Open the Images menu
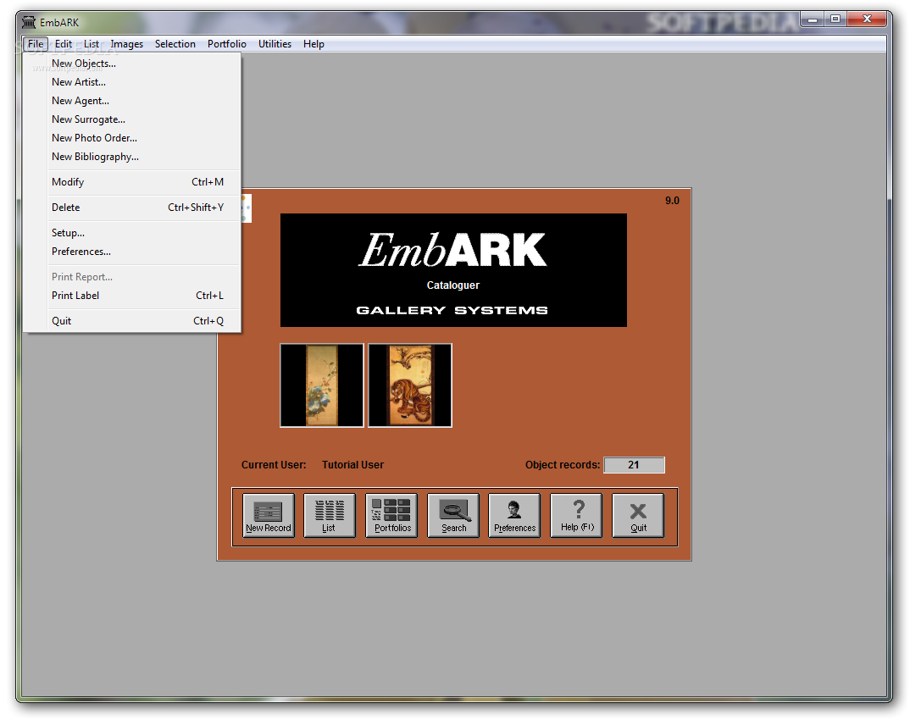The width and height of the screenshot is (910, 720). 126,43
